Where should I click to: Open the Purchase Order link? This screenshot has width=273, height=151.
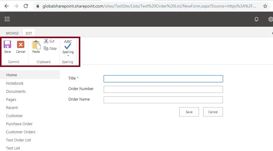(19, 124)
